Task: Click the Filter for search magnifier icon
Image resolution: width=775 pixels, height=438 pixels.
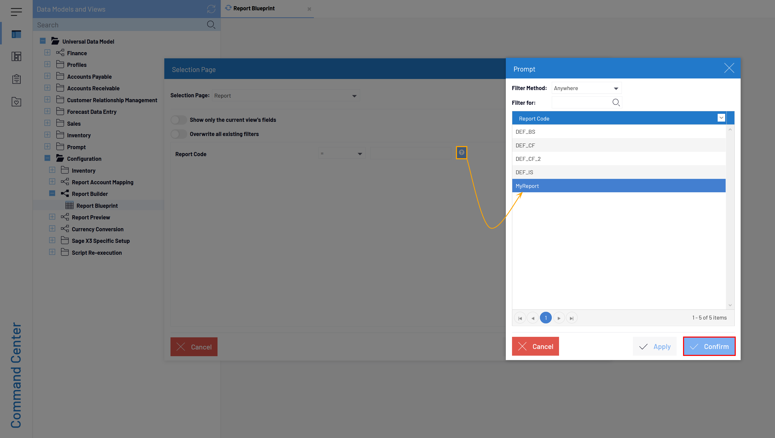Action: pyautogui.click(x=616, y=102)
